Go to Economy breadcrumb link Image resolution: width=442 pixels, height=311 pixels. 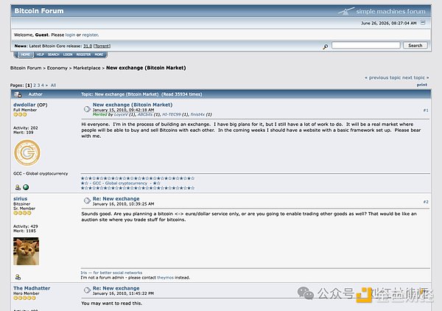[57, 68]
